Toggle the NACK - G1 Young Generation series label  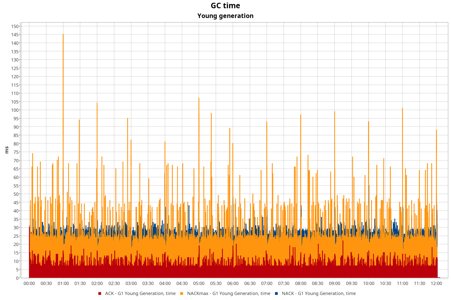(318, 293)
